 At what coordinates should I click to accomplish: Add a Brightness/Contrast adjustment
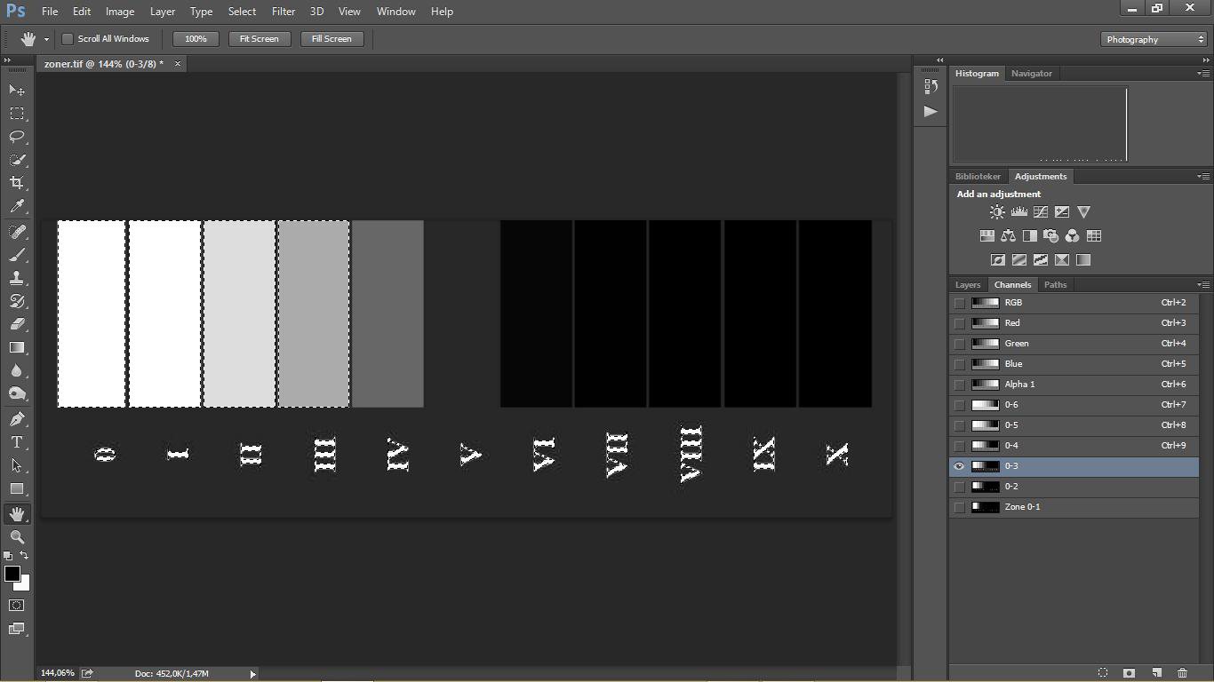997,212
